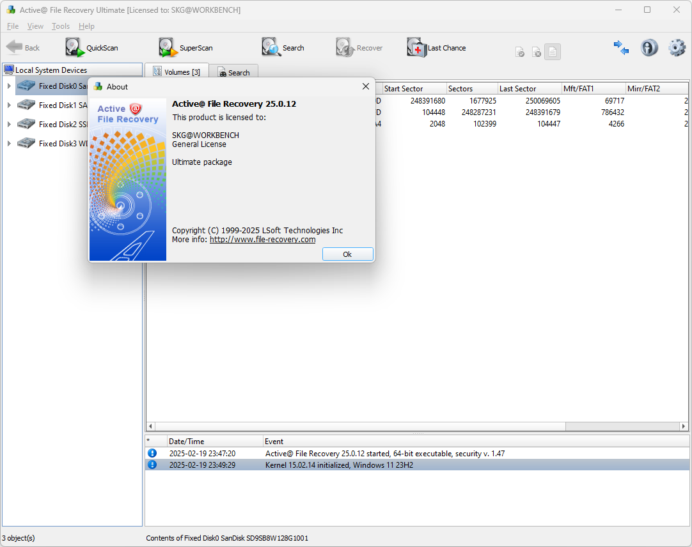Switch to the Volumes [3] tab
The image size is (692, 547).
point(177,72)
